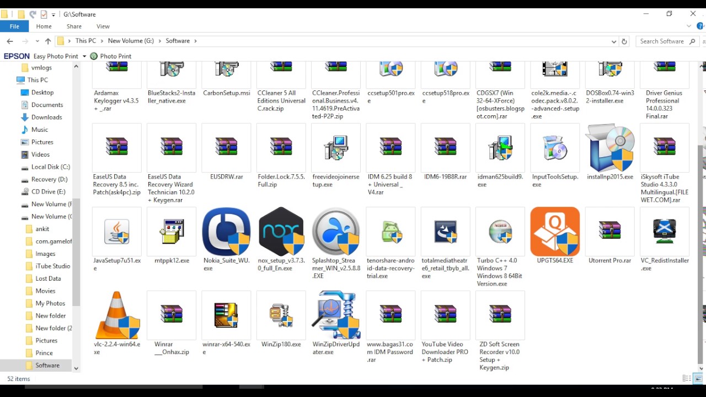The height and width of the screenshot is (397, 706).
Task: Select Prince folder in navigation pane
Action: tap(44, 353)
